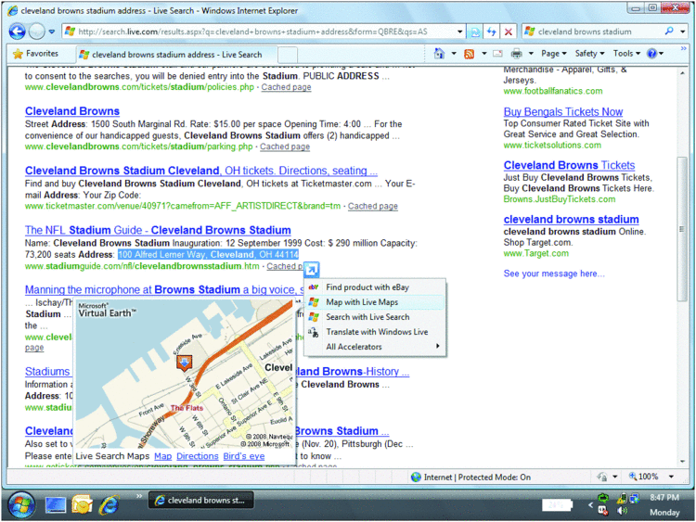The width and height of the screenshot is (696, 522).
Task: Open the Favorites star button
Action: coord(36,54)
